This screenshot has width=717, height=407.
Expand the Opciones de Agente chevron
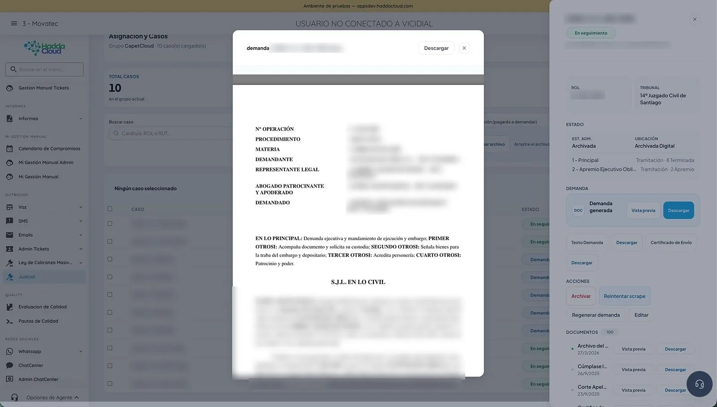tap(77, 398)
